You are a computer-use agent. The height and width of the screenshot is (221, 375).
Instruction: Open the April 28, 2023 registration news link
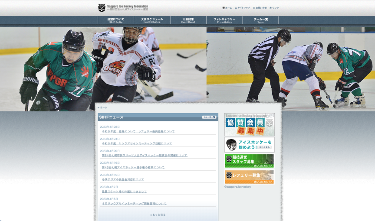pos(138,131)
